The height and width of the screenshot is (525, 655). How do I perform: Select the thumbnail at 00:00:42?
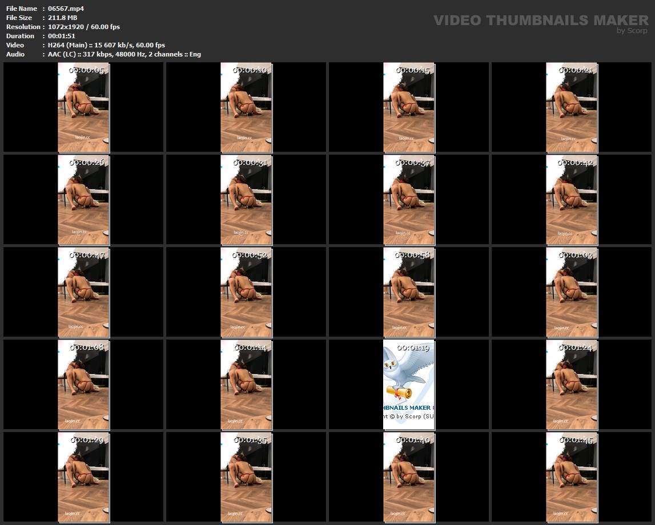tap(572, 200)
